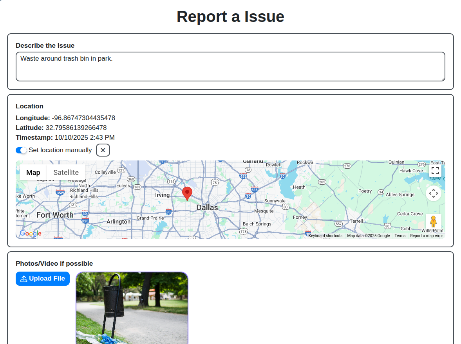Click the fullscreen icon on the map
This screenshot has width=461, height=344.
point(435,170)
